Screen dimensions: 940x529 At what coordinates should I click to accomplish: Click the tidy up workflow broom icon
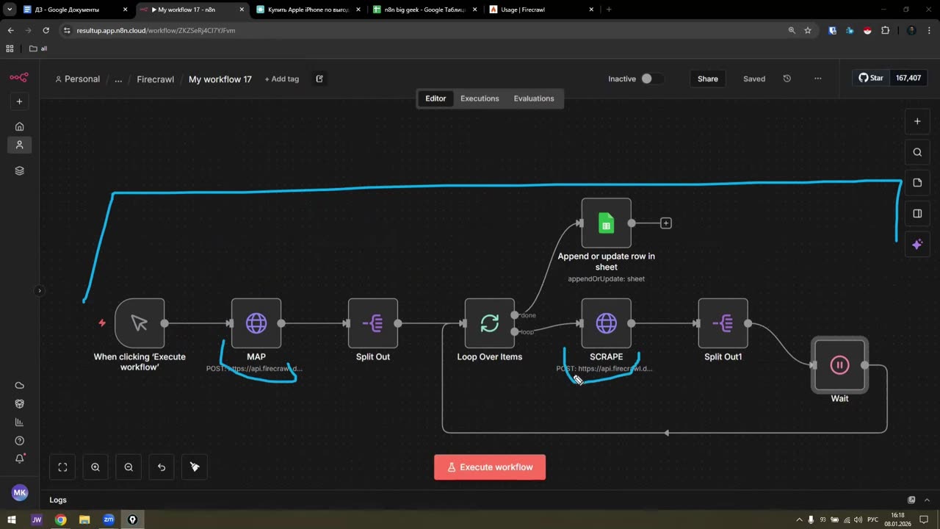195,467
